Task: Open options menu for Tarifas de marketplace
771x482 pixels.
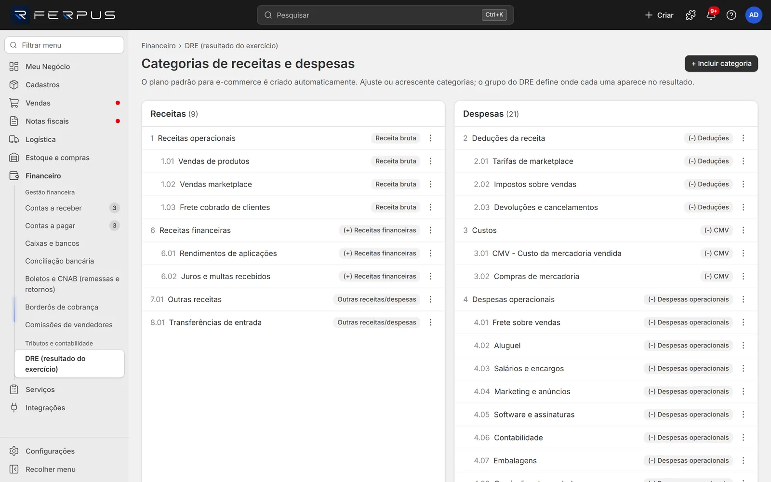Action: [x=744, y=161]
